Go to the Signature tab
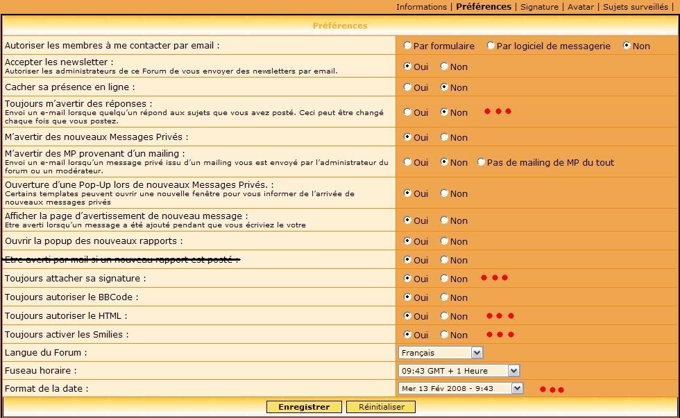 pos(539,7)
